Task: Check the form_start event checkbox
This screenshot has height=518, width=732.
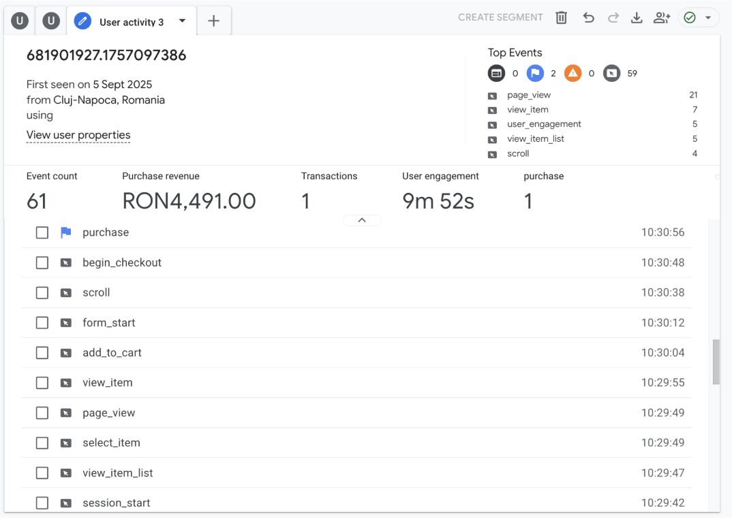Action: tap(42, 323)
